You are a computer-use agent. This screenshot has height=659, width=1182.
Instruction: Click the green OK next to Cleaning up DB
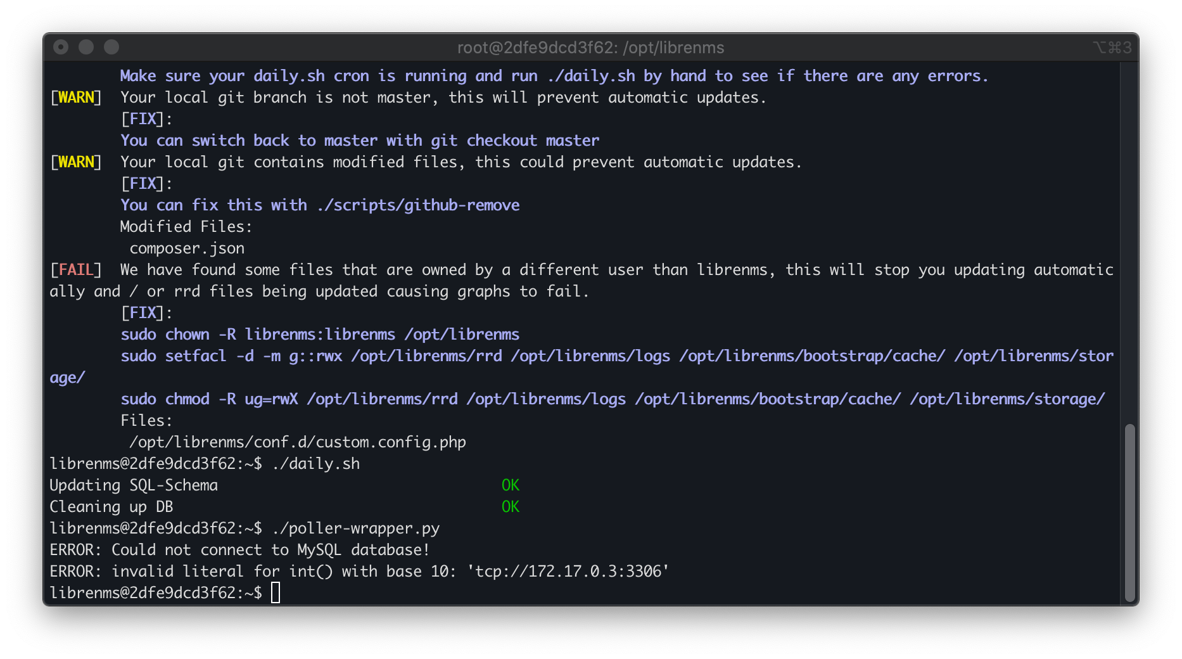click(511, 507)
